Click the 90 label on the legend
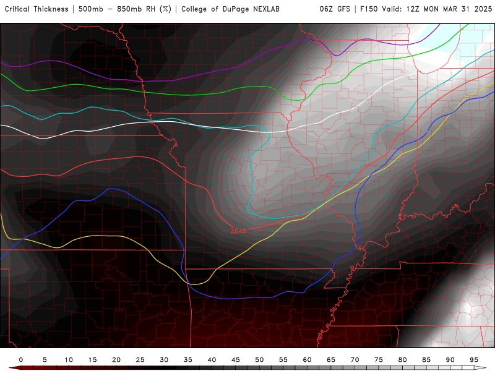495x371 pixels. [x=450, y=360]
